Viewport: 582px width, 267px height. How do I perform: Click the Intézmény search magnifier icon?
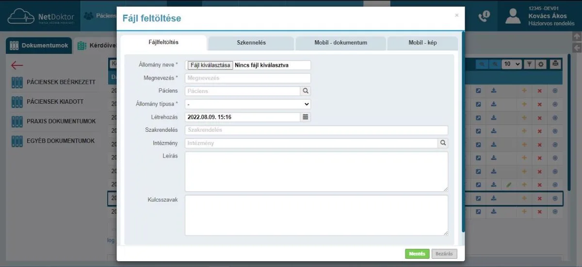[443, 143]
